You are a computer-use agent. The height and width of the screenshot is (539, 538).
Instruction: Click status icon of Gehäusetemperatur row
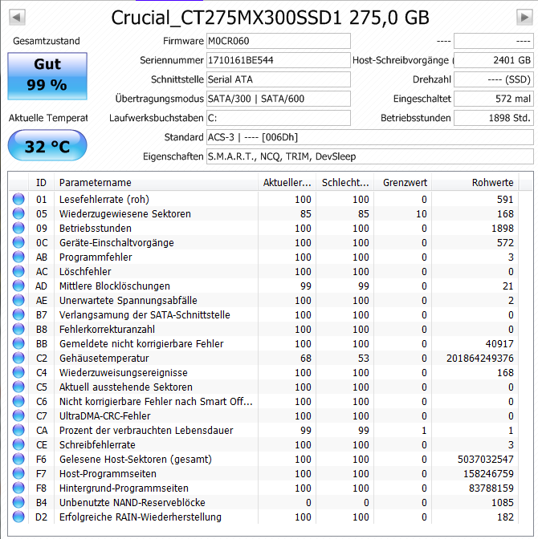pos(18,358)
